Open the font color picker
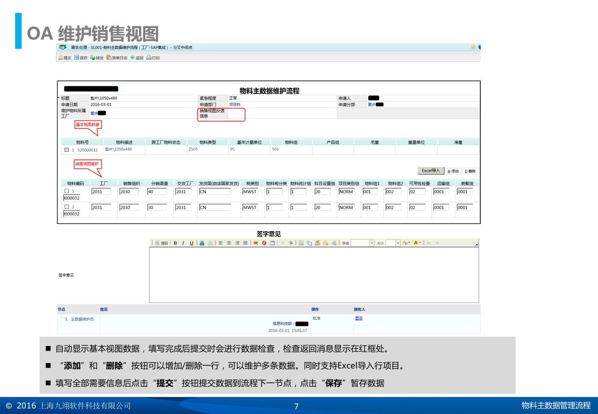Image resolution: width=598 pixels, height=414 pixels. [x=405, y=243]
